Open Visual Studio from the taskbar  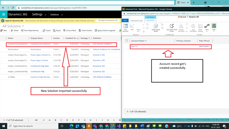pyautogui.click(x=119, y=126)
